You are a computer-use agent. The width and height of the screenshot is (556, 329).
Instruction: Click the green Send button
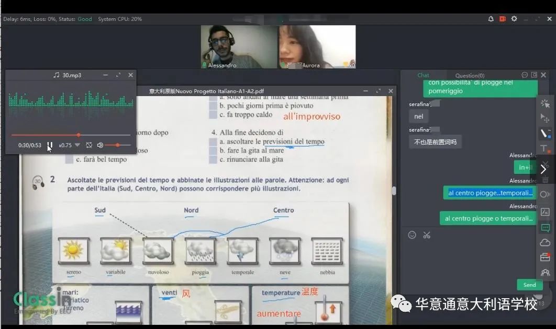[x=529, y=285]
